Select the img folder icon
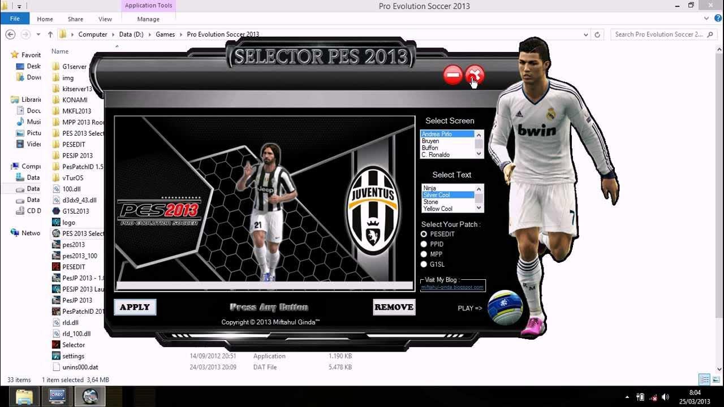 click(x=56, y=77)
